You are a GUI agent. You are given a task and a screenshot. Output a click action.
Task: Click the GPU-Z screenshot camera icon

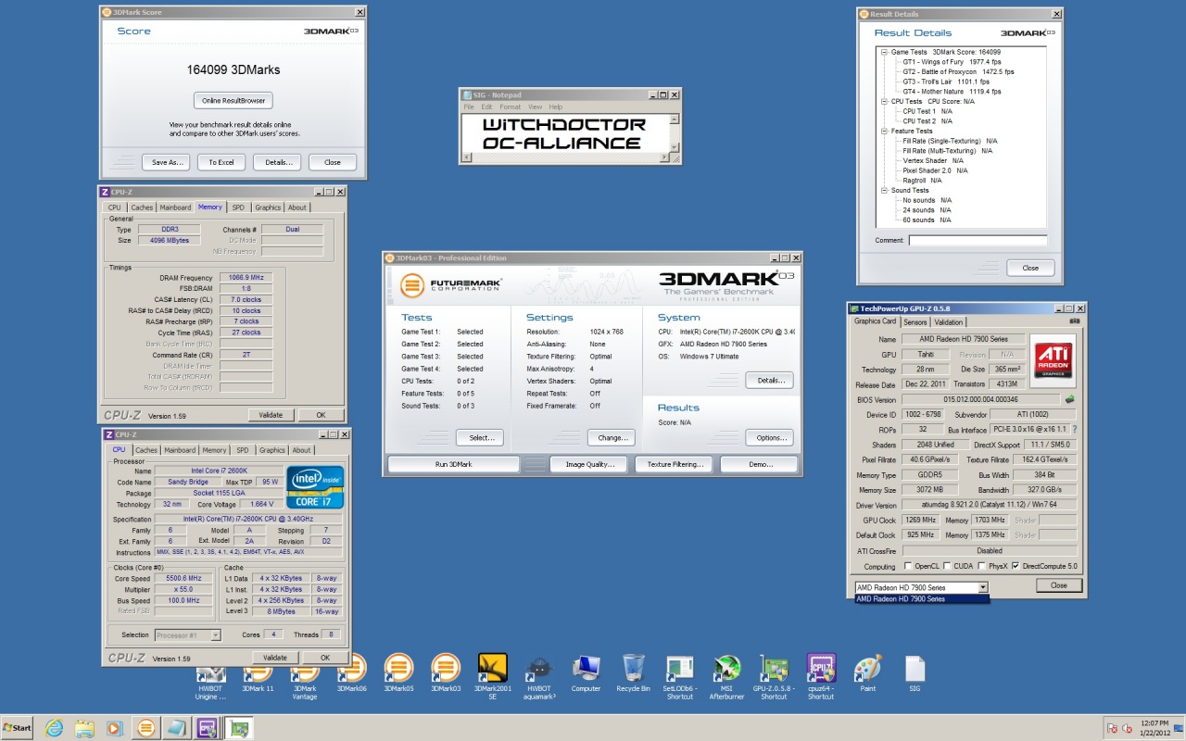(x=1074, y=321)
